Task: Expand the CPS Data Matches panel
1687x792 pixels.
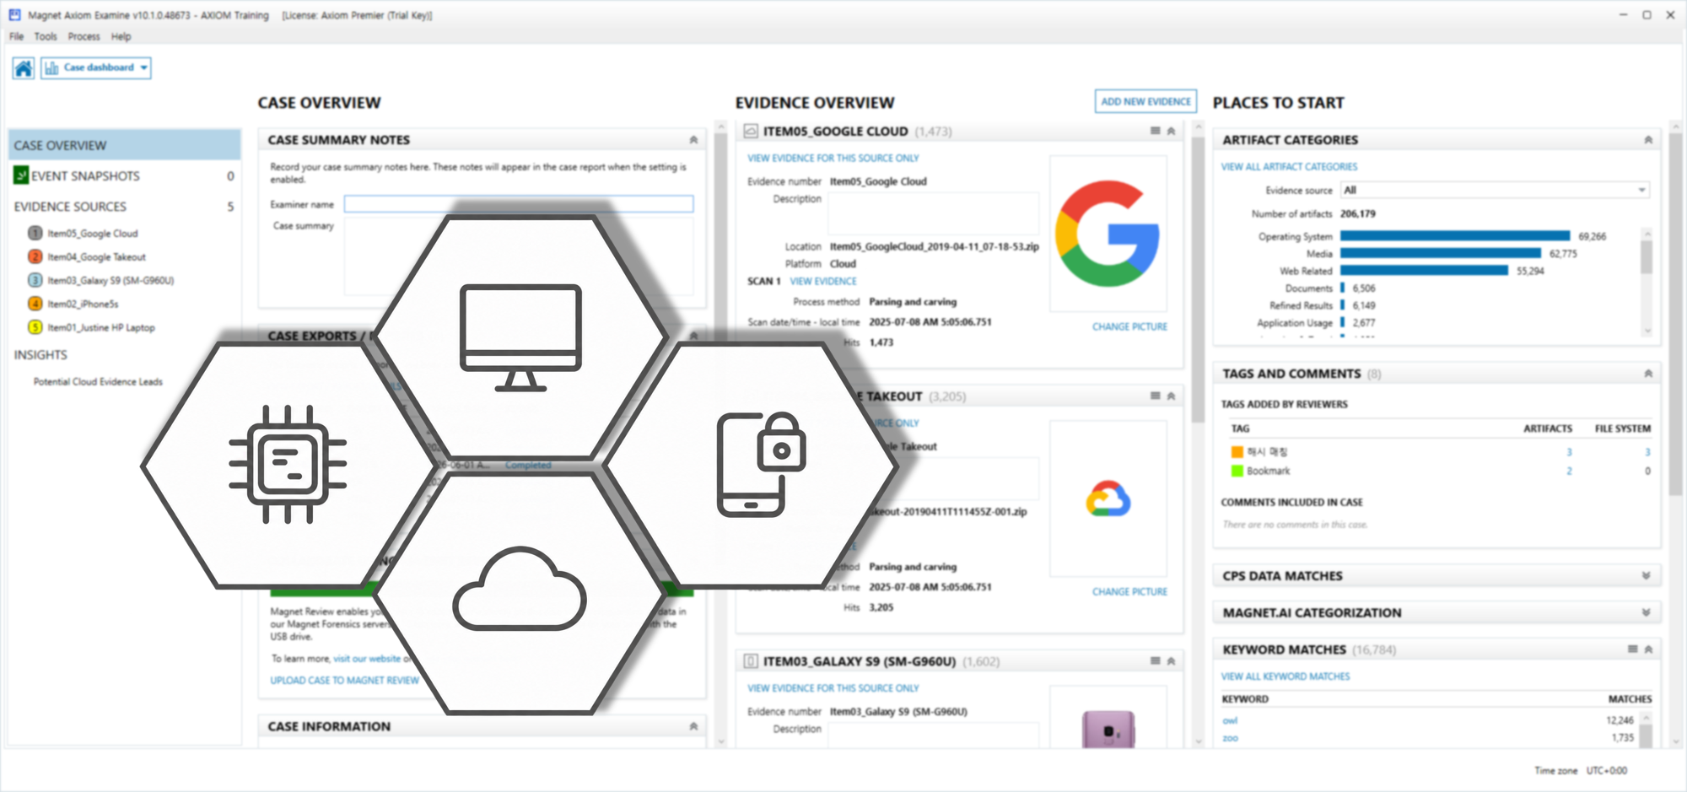Action: pyautogui.click(x=1646, y=576)
